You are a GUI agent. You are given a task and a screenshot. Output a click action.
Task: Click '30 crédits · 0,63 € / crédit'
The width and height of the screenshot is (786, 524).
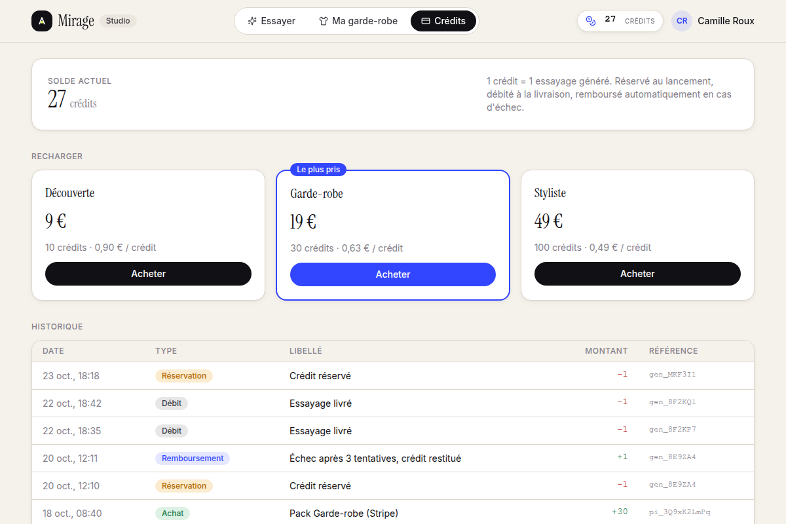pyautogui.click(x=346, y=248)
